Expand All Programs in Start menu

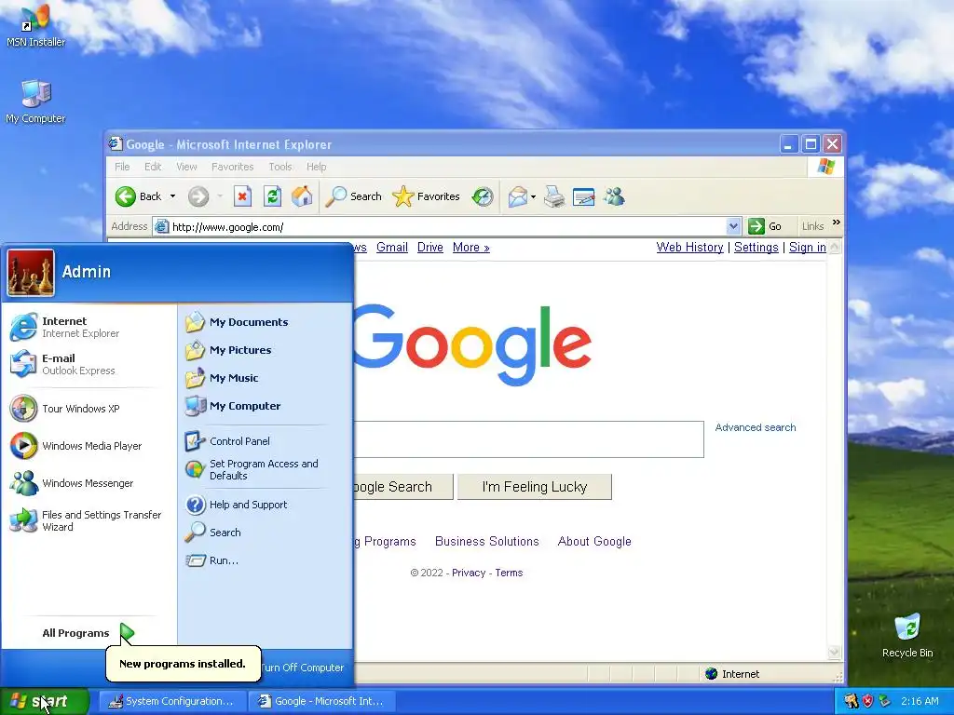(x=89, y=633)
